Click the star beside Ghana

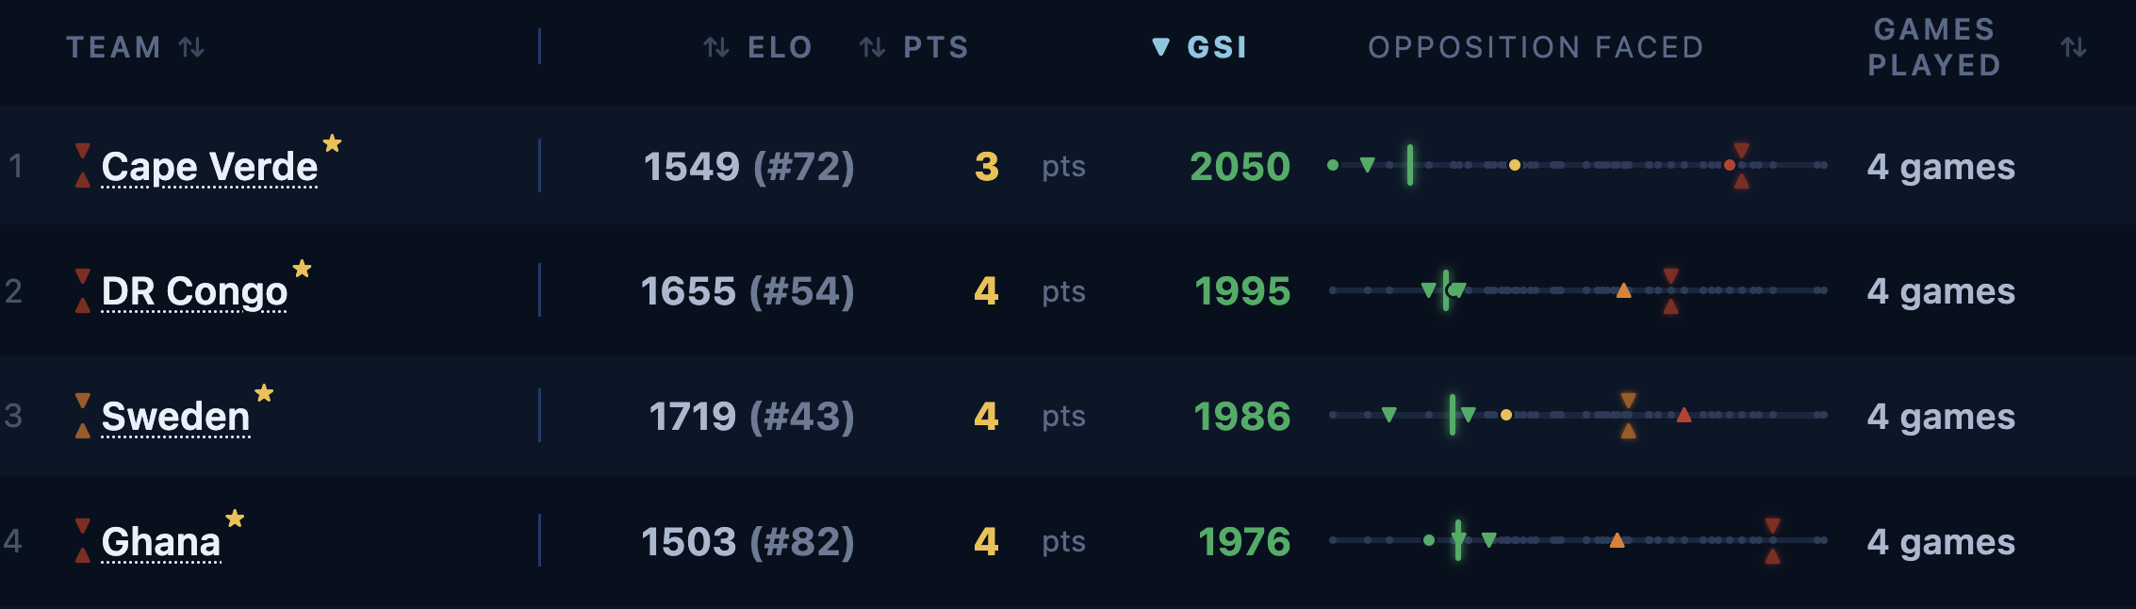point(235,518)
